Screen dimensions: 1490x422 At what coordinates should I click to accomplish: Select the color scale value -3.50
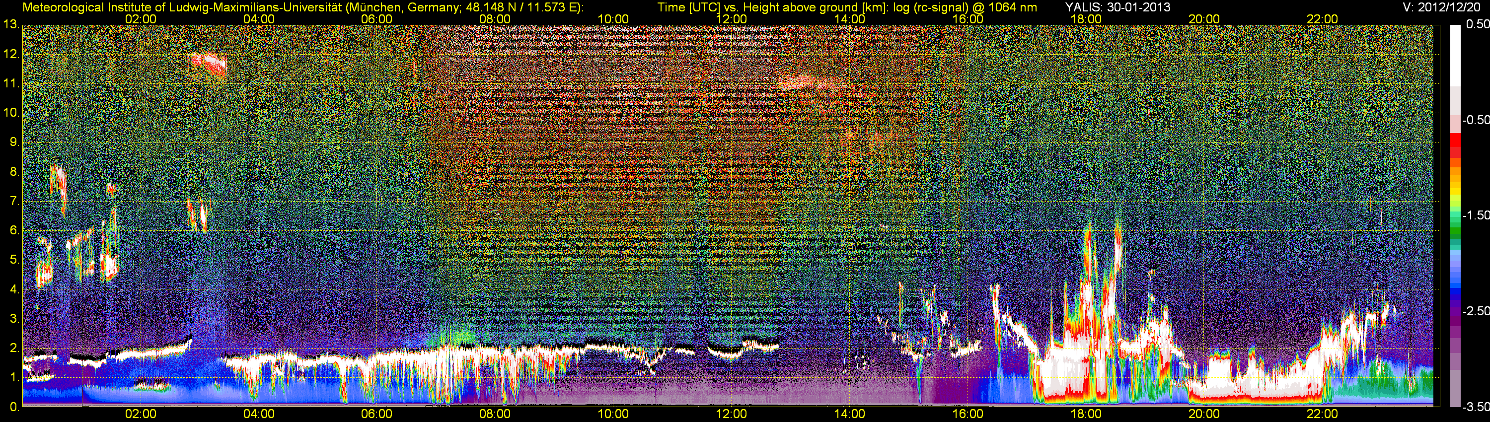1476,407
